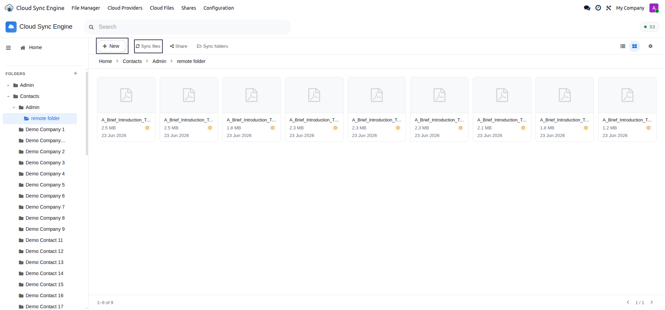Viewport: 665px width, 310px height.
Task: Click the search magnifier icon
Action: click(91, 27)
